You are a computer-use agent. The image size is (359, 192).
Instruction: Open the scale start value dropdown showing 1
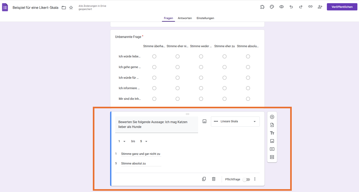(122, 141)
